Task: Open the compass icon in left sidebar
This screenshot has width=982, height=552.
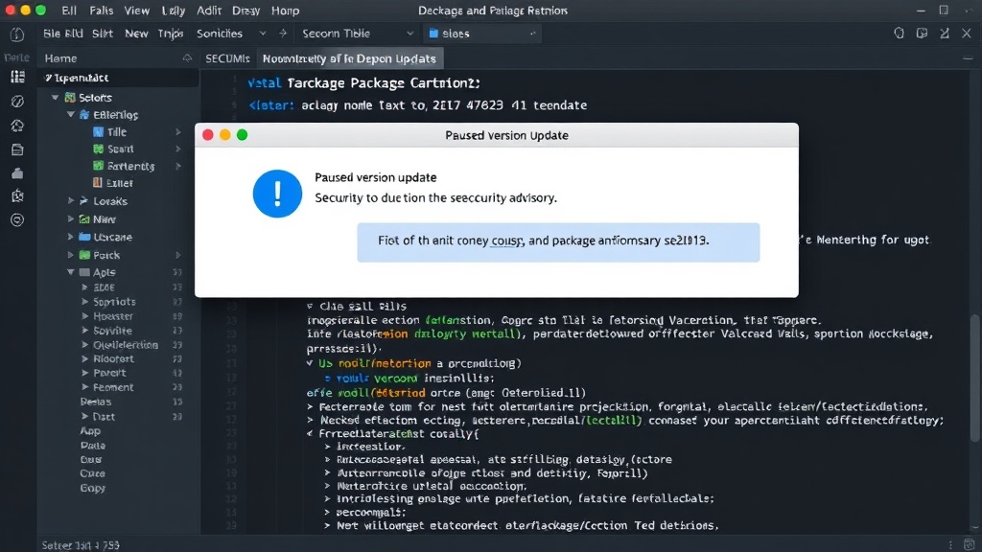Action: coord(17,102)
